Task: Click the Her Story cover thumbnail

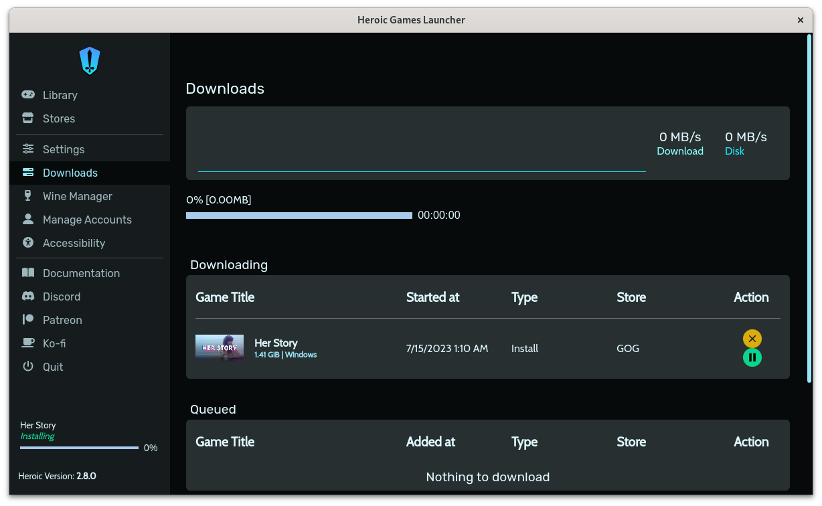Action: (220, 347)
